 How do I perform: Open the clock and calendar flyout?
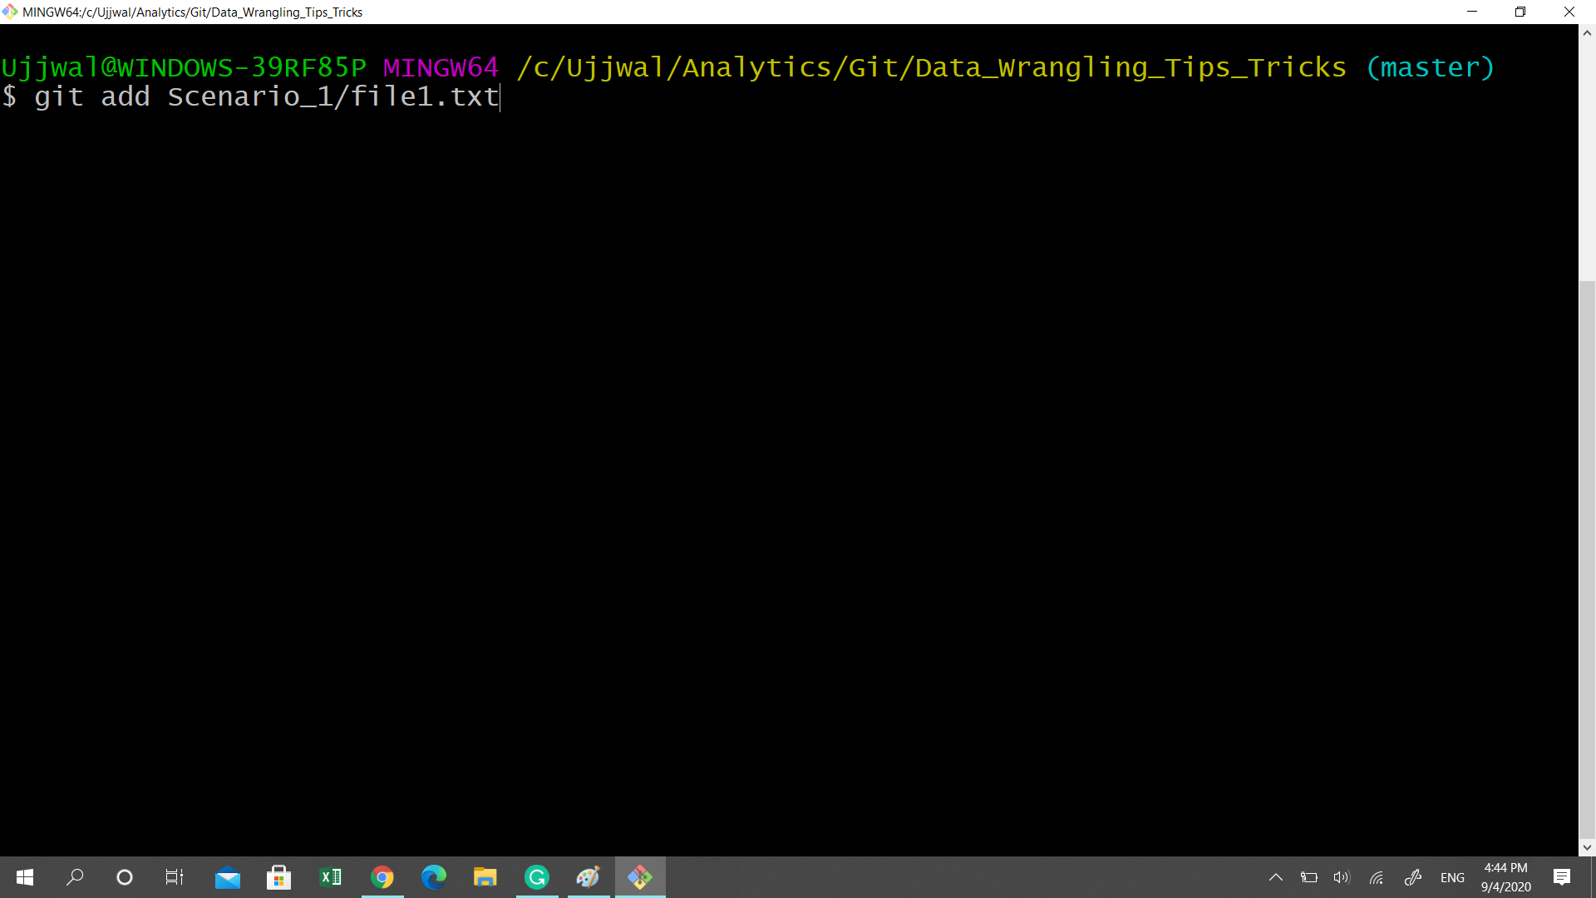[1505, 877]
